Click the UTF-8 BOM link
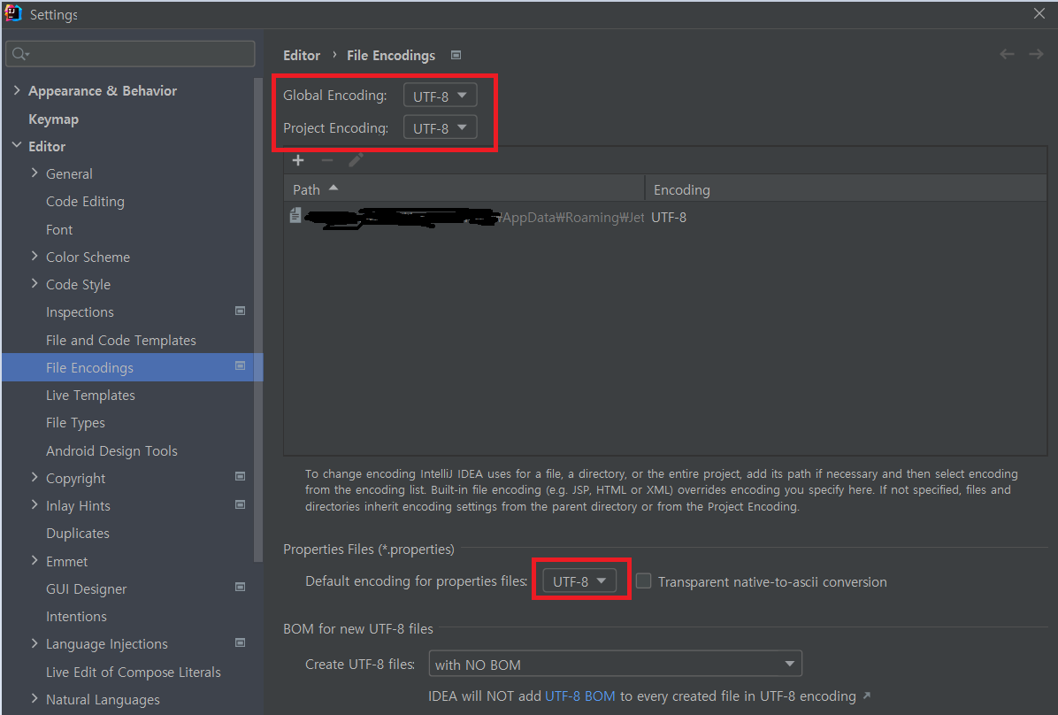 [x=579, y=696]
